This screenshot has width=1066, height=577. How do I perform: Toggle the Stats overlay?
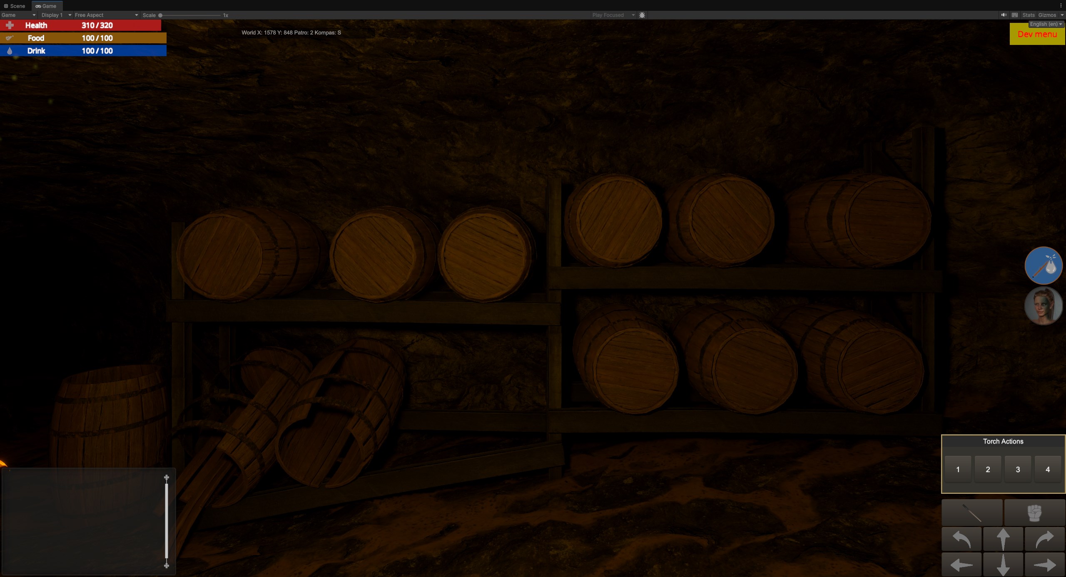[1028, 15]
